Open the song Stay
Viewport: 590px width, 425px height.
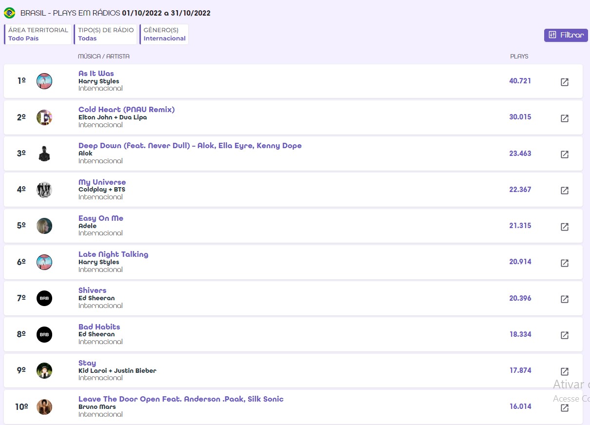pyautogui.click(x=87, y=363)
